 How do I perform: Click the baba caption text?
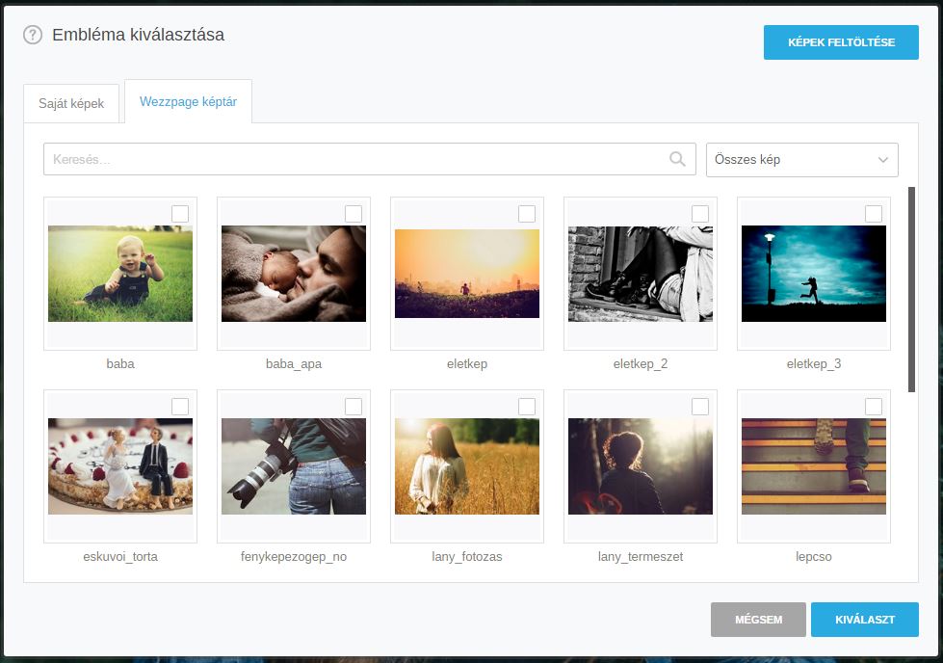[120, 363]
